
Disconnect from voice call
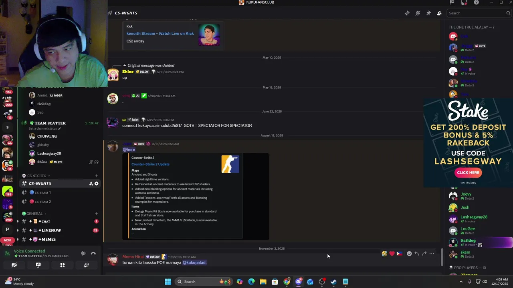93,253
